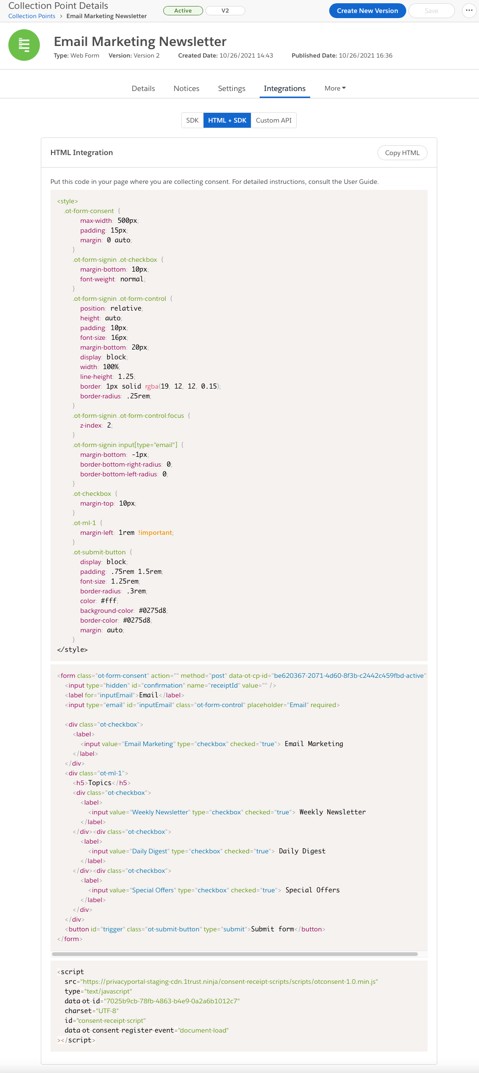Click the Email Marketing Newsletter page title
The height and width of the screenshot is (1073, 479).
tap(140, 41)
